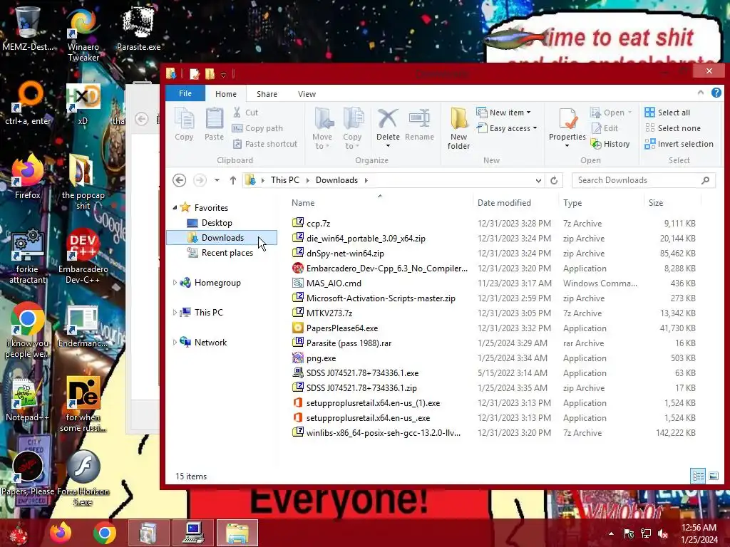Click Invert selection
The image size is (730, 547).
679,144
